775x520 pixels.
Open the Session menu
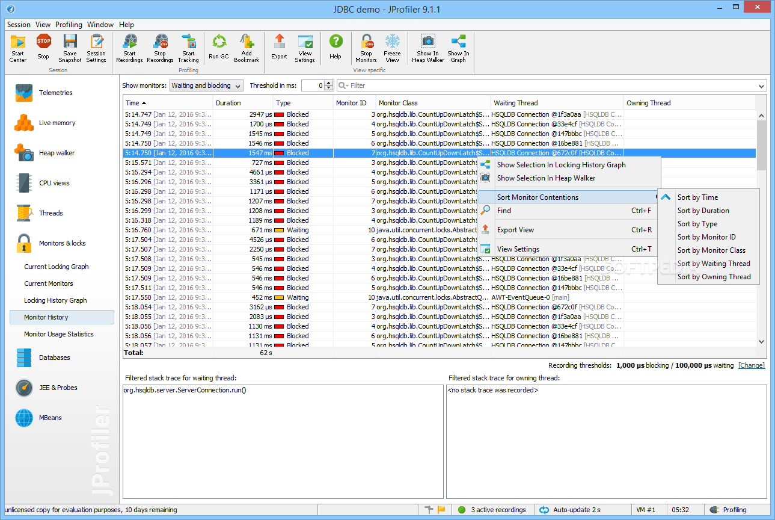(x=19, y=25)
